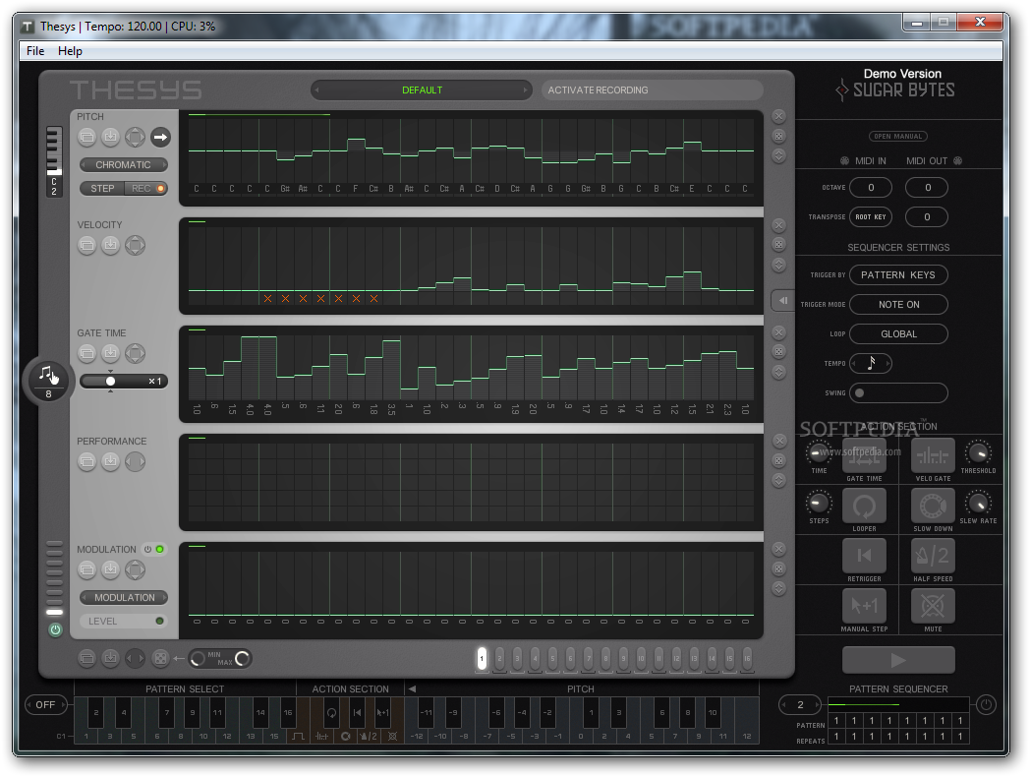
Task: Click the Pitch lane copy icon
Action: 86,138
